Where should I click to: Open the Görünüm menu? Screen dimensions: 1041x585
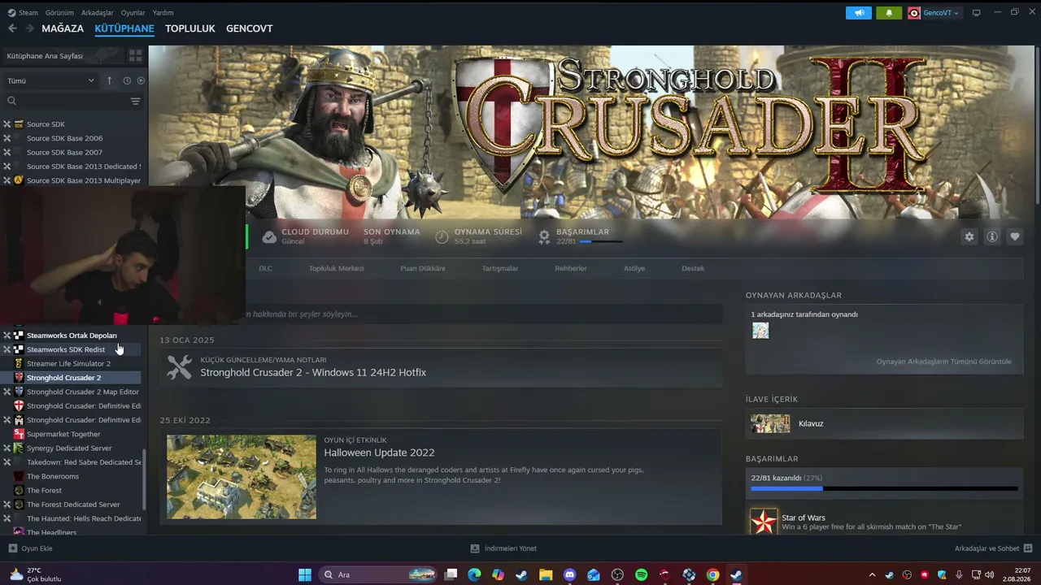(59, 12)
